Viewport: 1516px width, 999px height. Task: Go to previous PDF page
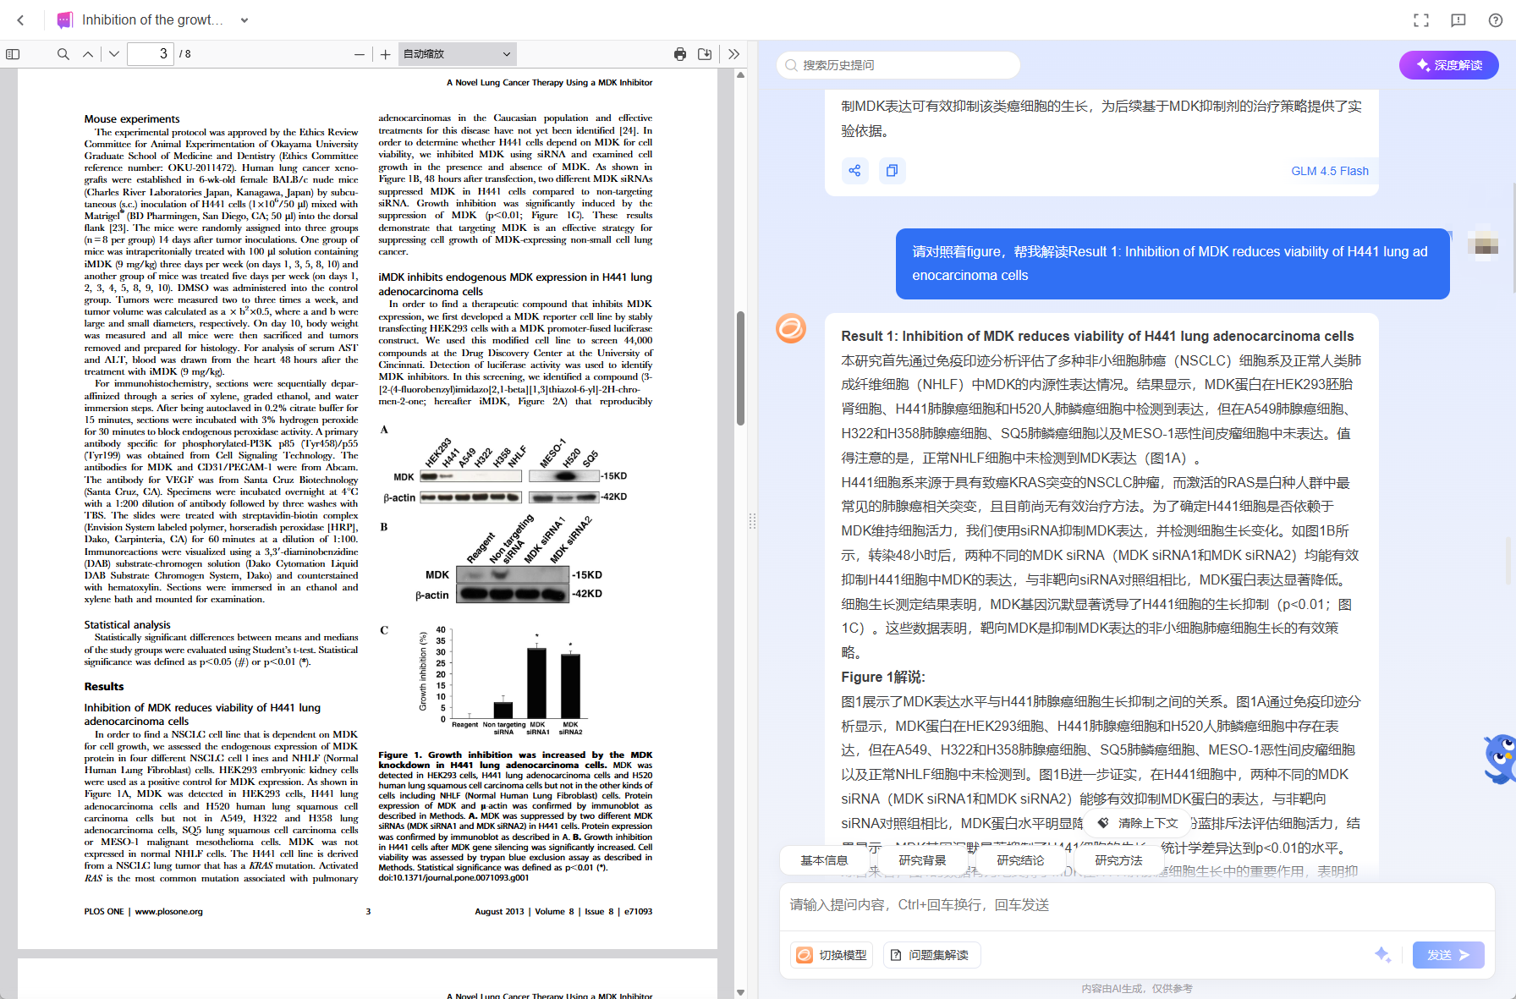(88, 54)
